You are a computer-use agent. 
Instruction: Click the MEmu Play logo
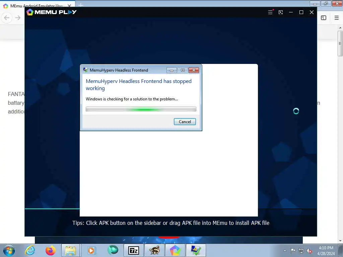tap(51, 12)
